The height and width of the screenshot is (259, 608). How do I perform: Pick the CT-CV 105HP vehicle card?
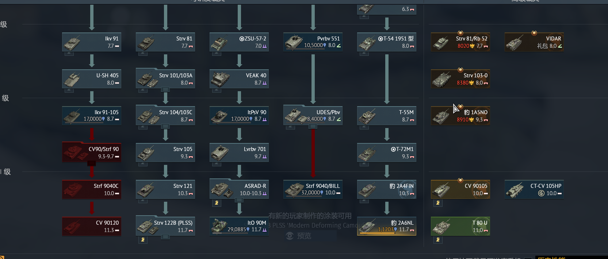click(x=534, y=189)
